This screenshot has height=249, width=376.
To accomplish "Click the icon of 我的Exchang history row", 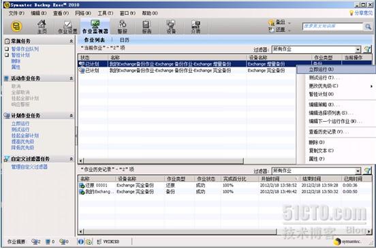I will click(x=82, y=192).
